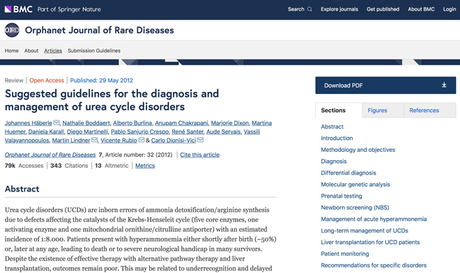Open author Pablo Sanjurjo Crespo link
This screenshot has width=460, height=273.
139,132
